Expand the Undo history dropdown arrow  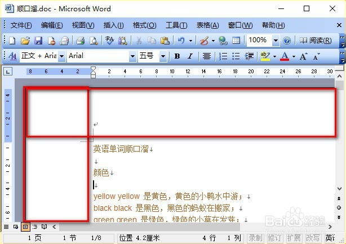click(190, 41)
